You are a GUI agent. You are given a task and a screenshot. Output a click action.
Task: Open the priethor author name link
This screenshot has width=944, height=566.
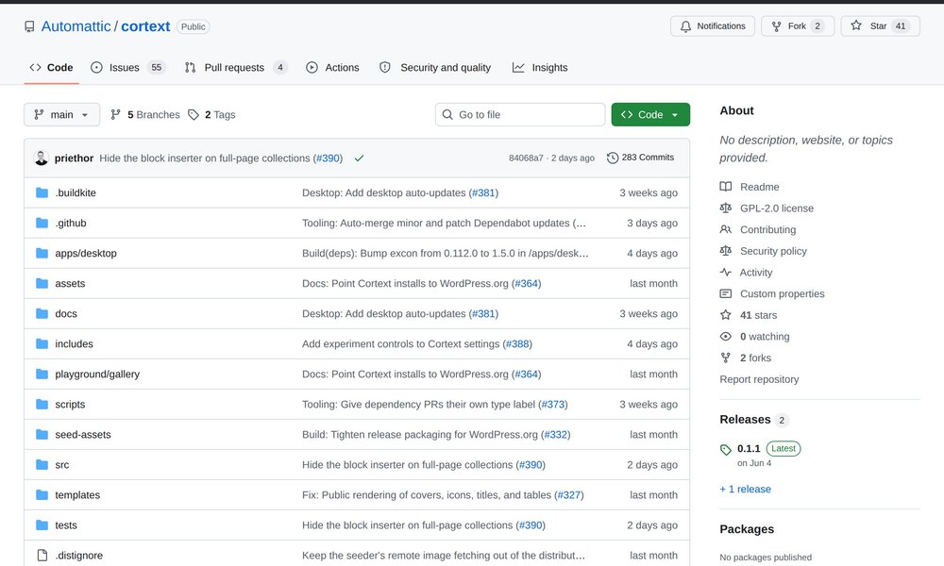[x=74, y=158]
